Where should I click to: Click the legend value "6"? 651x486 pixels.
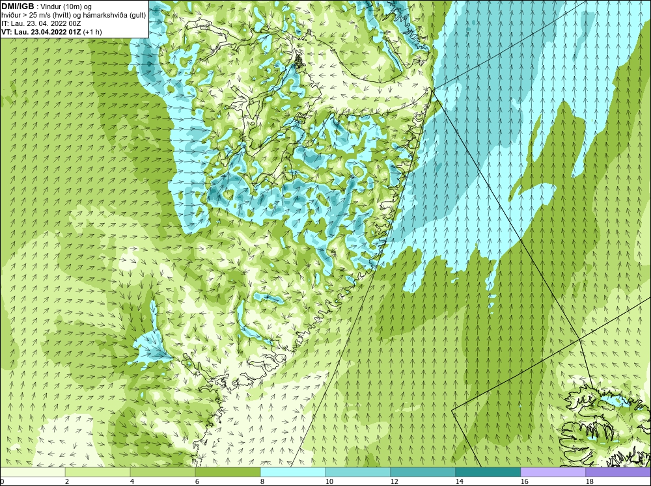coord(197,481)
